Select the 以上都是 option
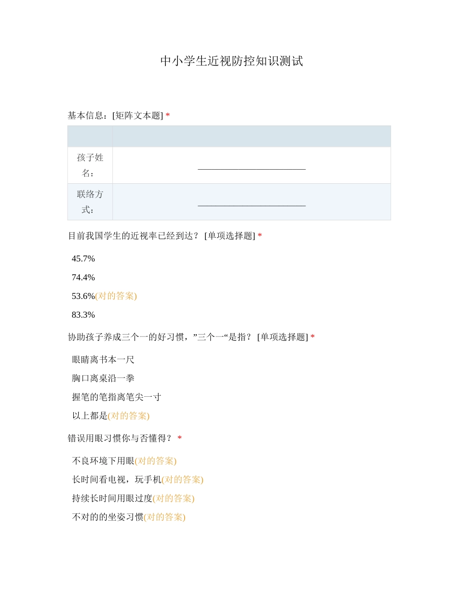The width and height of the screenshot is (458, 593). tap(90, 416)
